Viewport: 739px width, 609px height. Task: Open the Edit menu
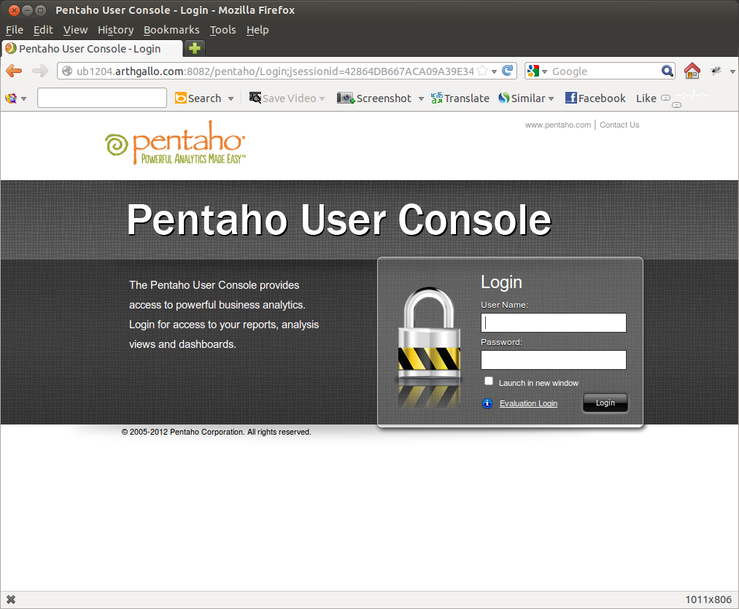tap(43, 30)
